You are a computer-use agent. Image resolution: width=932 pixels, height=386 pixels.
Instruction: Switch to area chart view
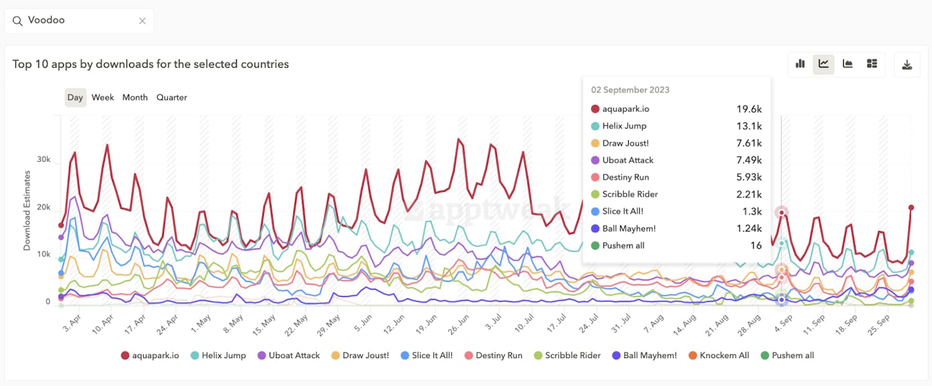click(x=847, y=64)
